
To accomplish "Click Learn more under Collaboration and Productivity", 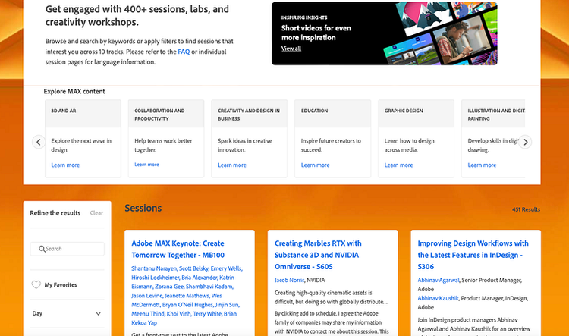I will tap(146, 165).
